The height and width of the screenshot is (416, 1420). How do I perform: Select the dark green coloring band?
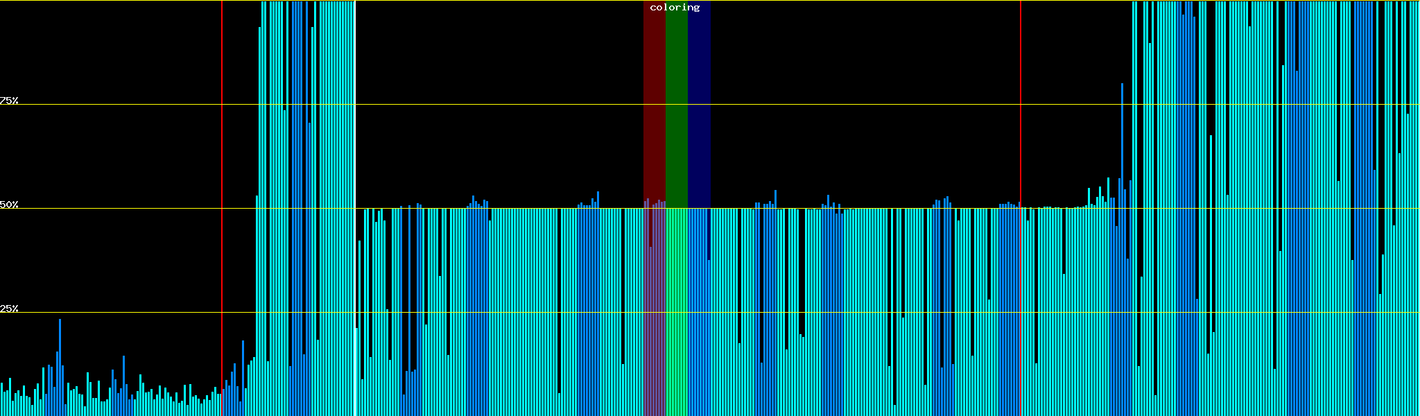click(x=676, y=104)
